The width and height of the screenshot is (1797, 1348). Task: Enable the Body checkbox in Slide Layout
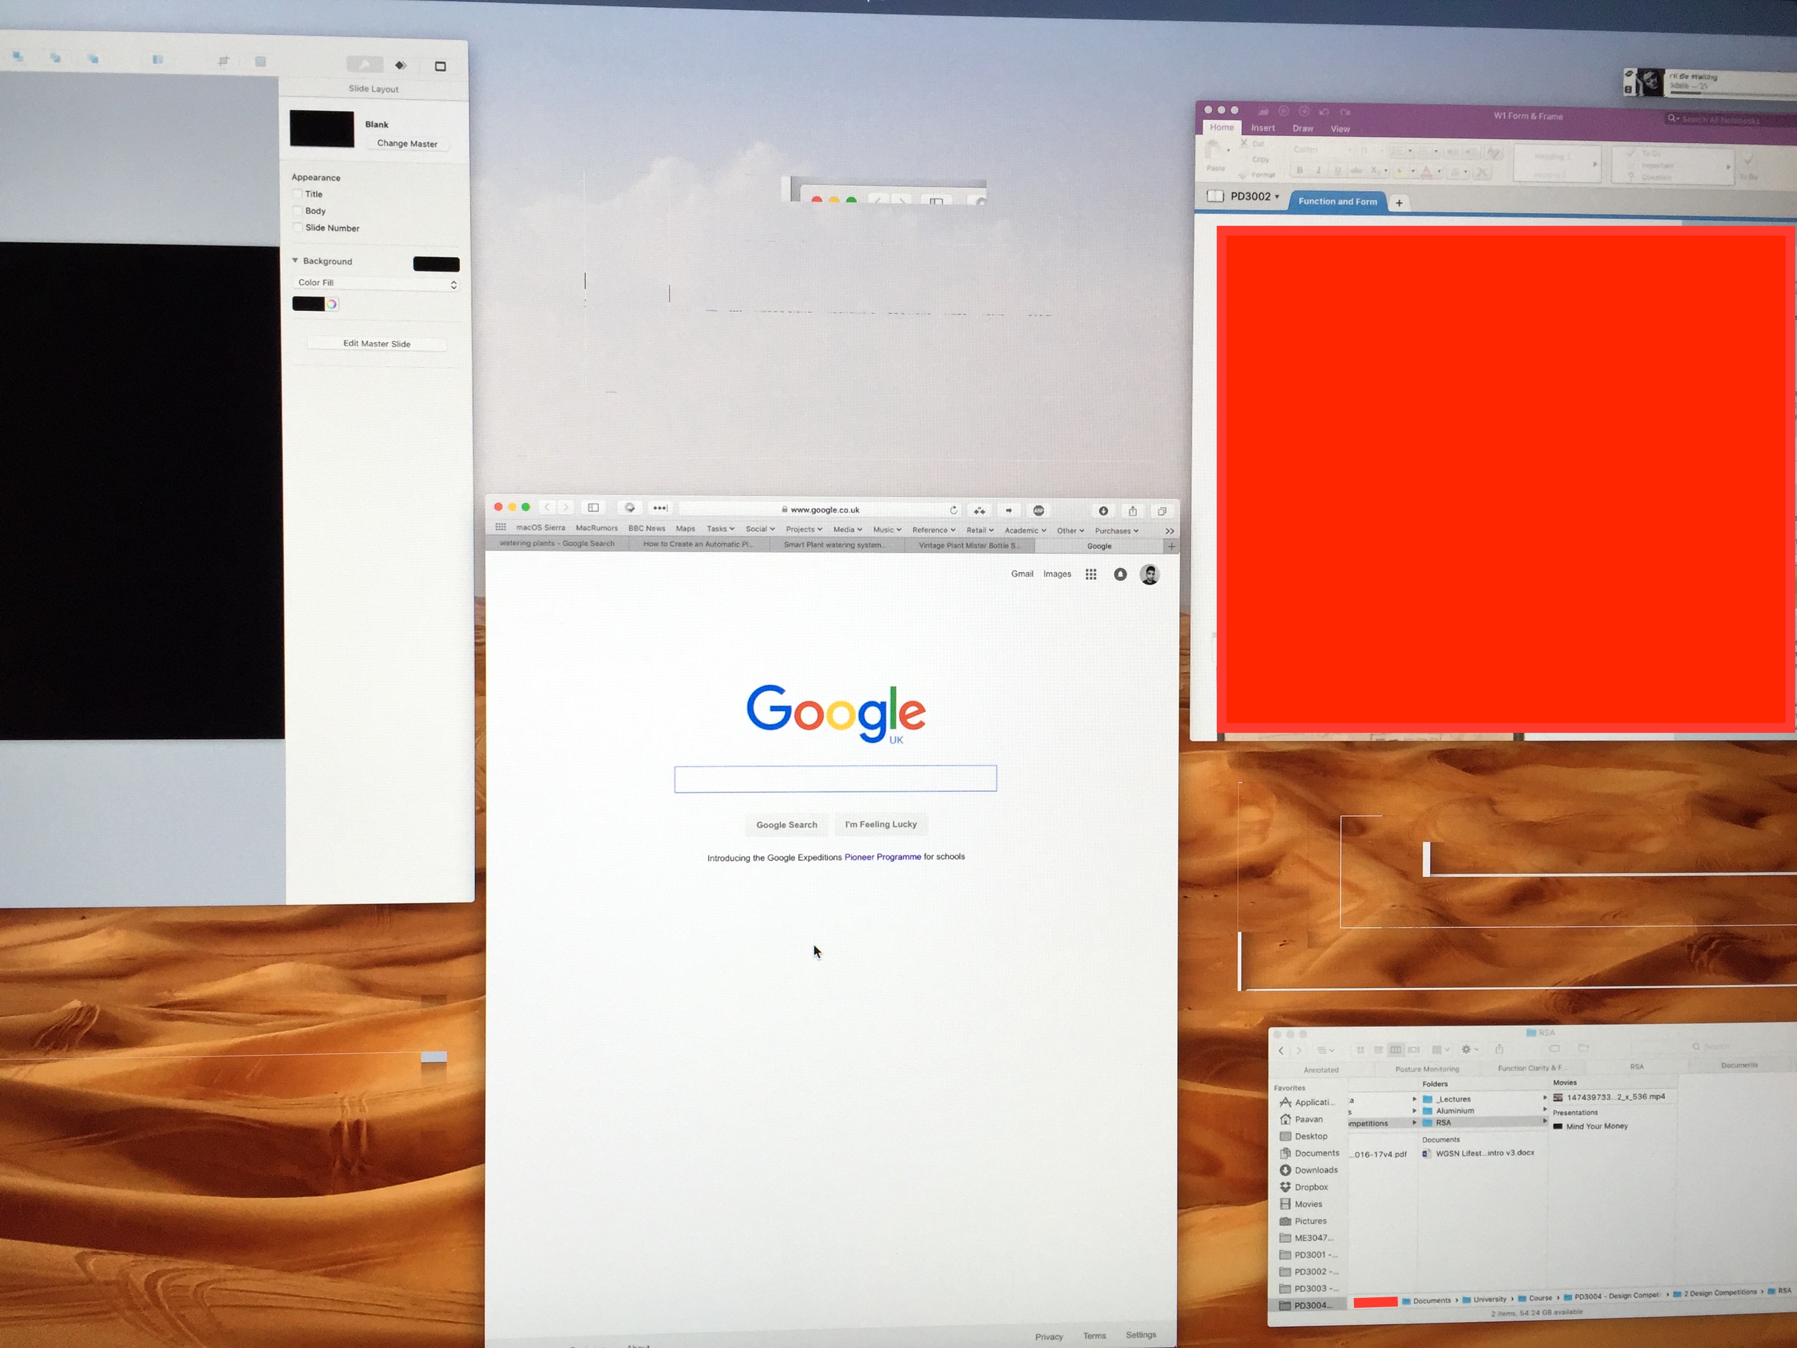(x=297, y=210)
